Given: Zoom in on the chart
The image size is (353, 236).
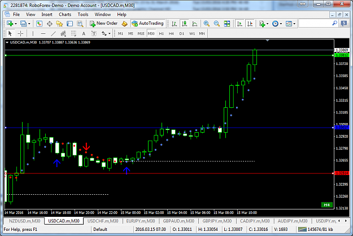Looking at the screenshot, I should [207, 23].
